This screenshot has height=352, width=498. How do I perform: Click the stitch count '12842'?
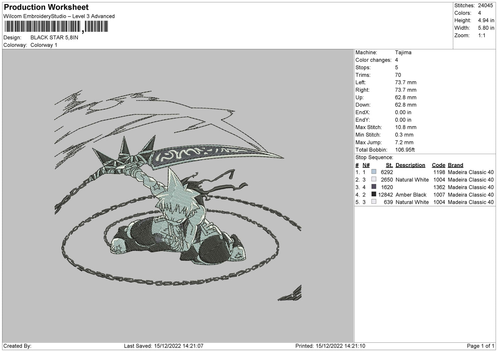click(x=386, y=195)
